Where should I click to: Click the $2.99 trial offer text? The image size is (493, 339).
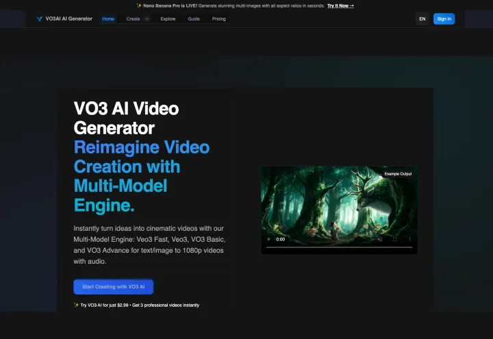point(137,305)
